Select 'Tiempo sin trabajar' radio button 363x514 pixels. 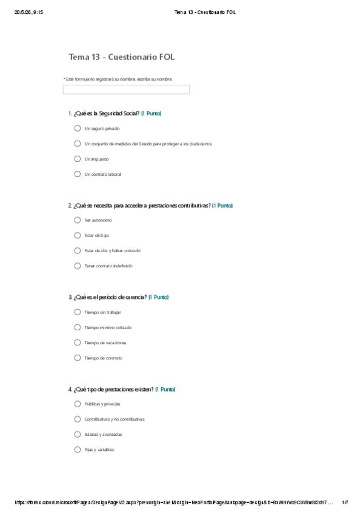(78, 312)
